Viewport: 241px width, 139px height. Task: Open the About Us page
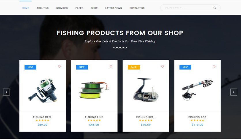click(43, 8)
